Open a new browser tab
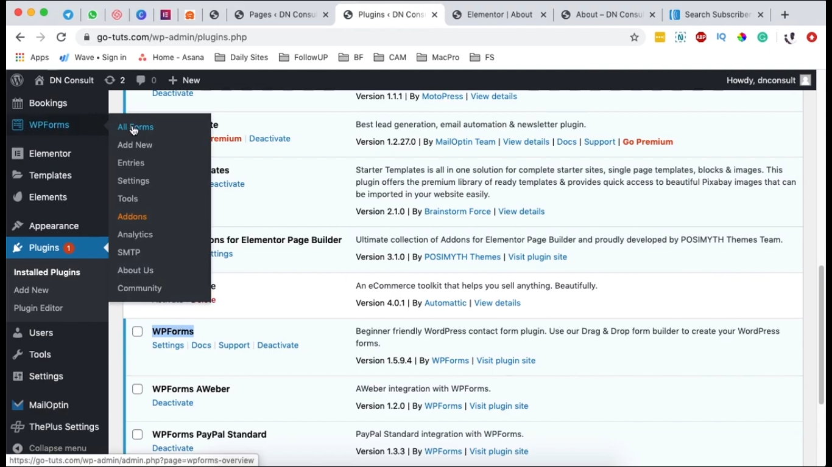832x467 pixels. [784, 15]
